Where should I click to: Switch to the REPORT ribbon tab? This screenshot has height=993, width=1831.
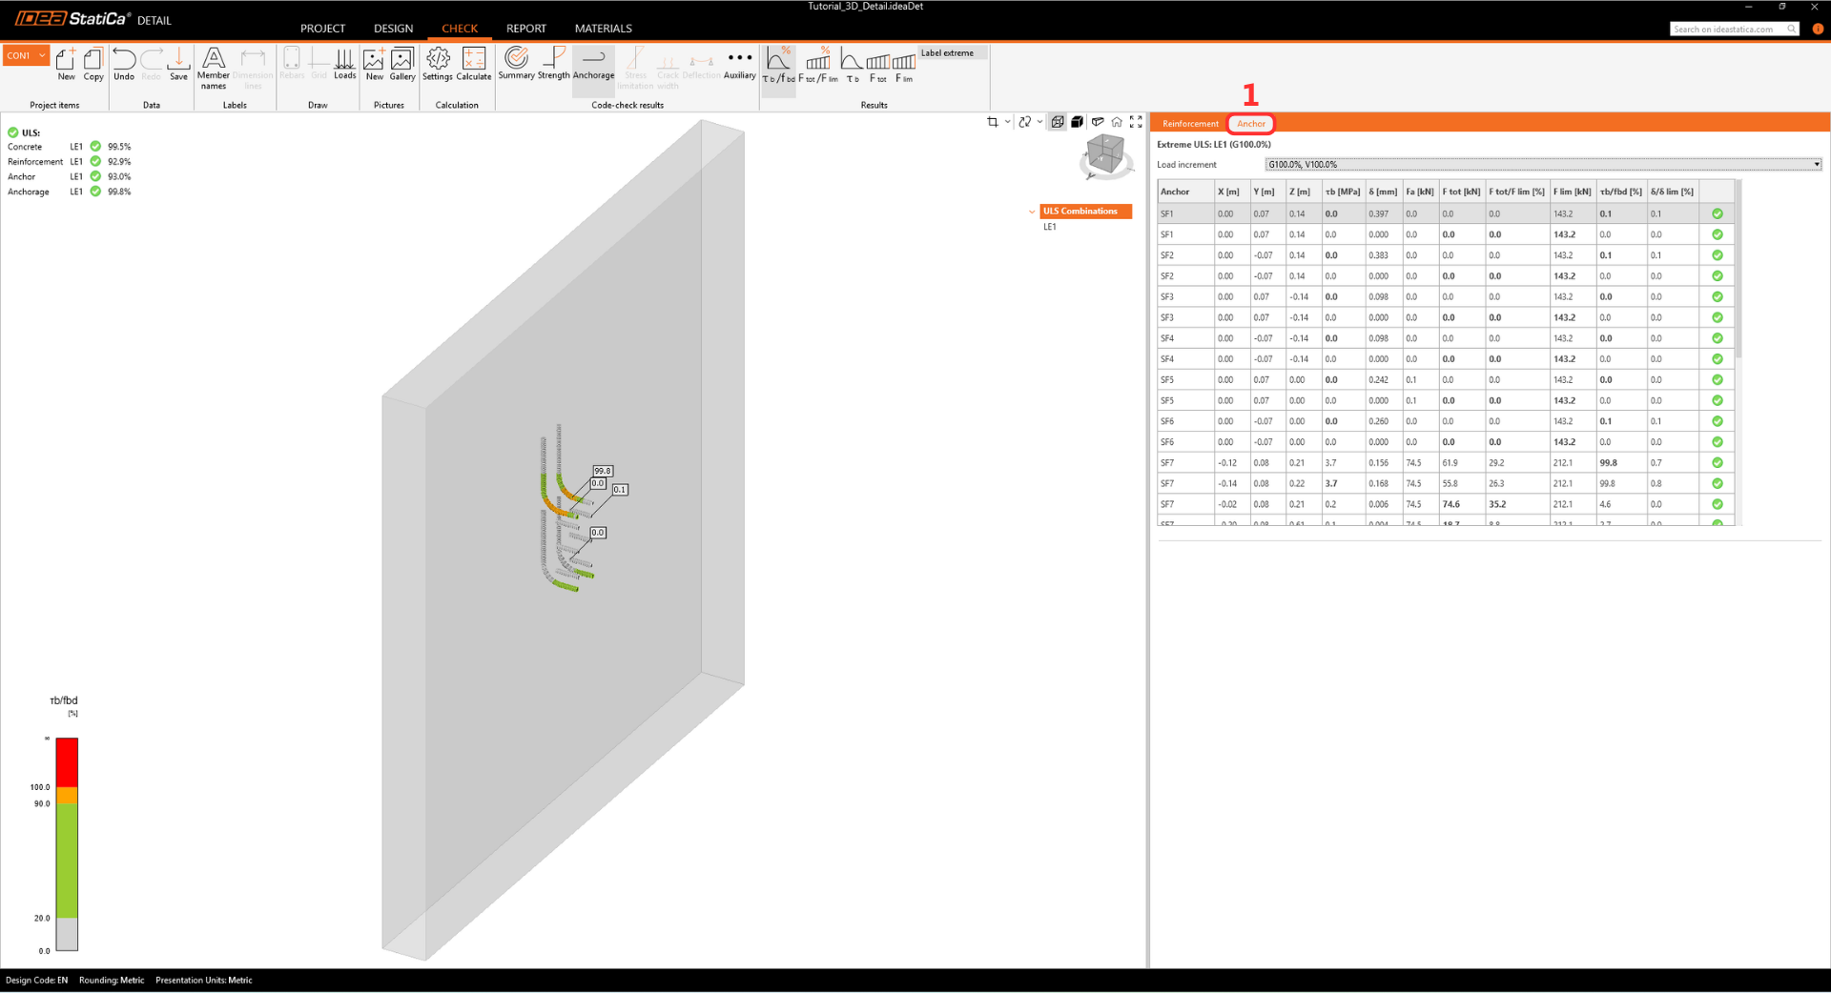point(525,29)
